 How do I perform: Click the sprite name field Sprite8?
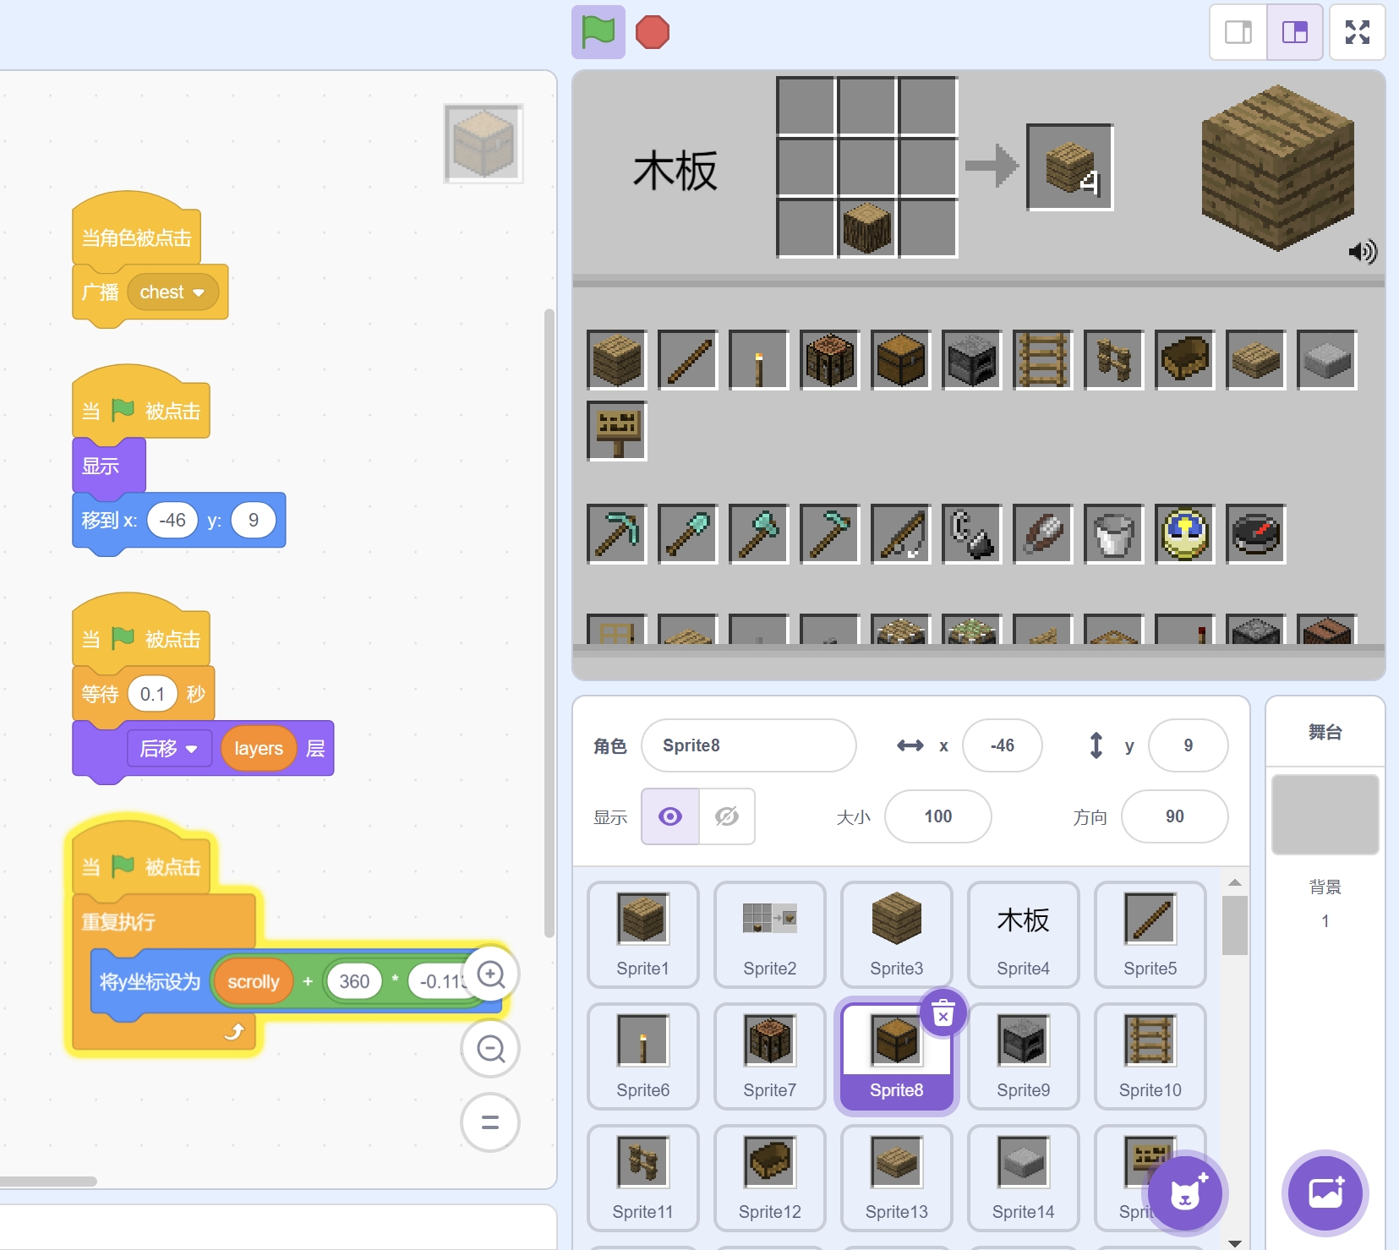click(748, 745)
